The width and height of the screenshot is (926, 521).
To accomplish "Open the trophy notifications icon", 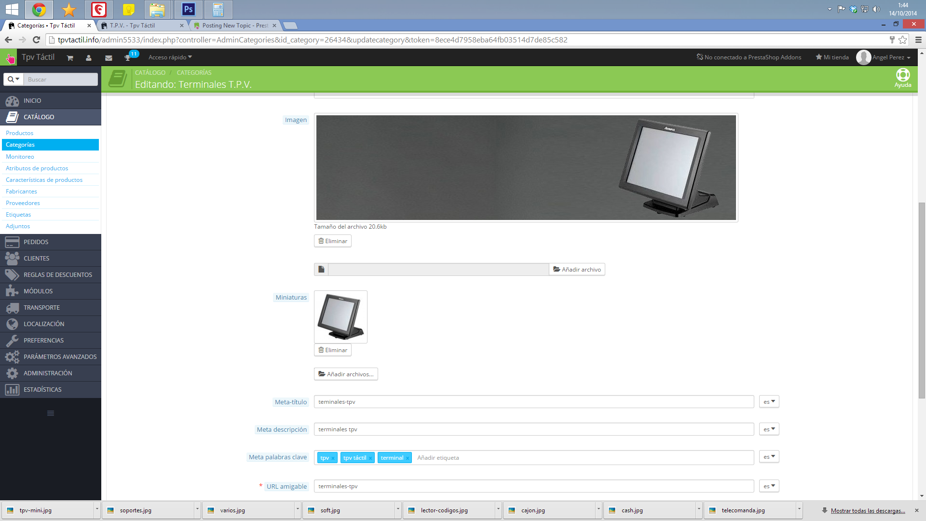I will coord(128,58).
